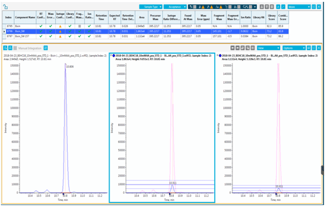Click the ion ratio value 1.0000
This screenshot has width=325, height=206.
click(x=245, y=26)
